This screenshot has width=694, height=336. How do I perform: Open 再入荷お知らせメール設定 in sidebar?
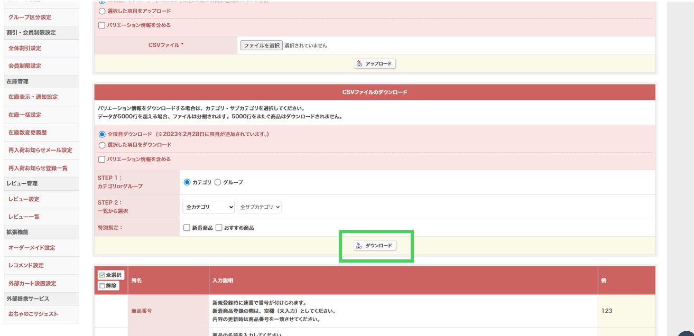point(40,150)
